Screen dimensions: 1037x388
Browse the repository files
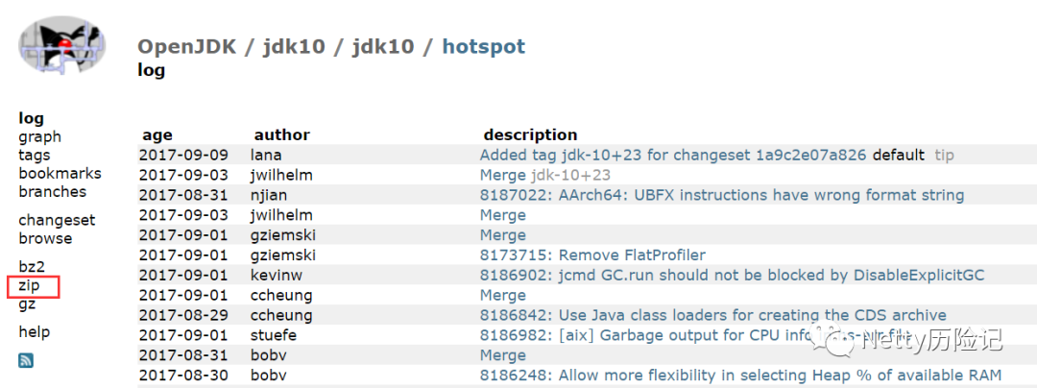coord(45,238)
